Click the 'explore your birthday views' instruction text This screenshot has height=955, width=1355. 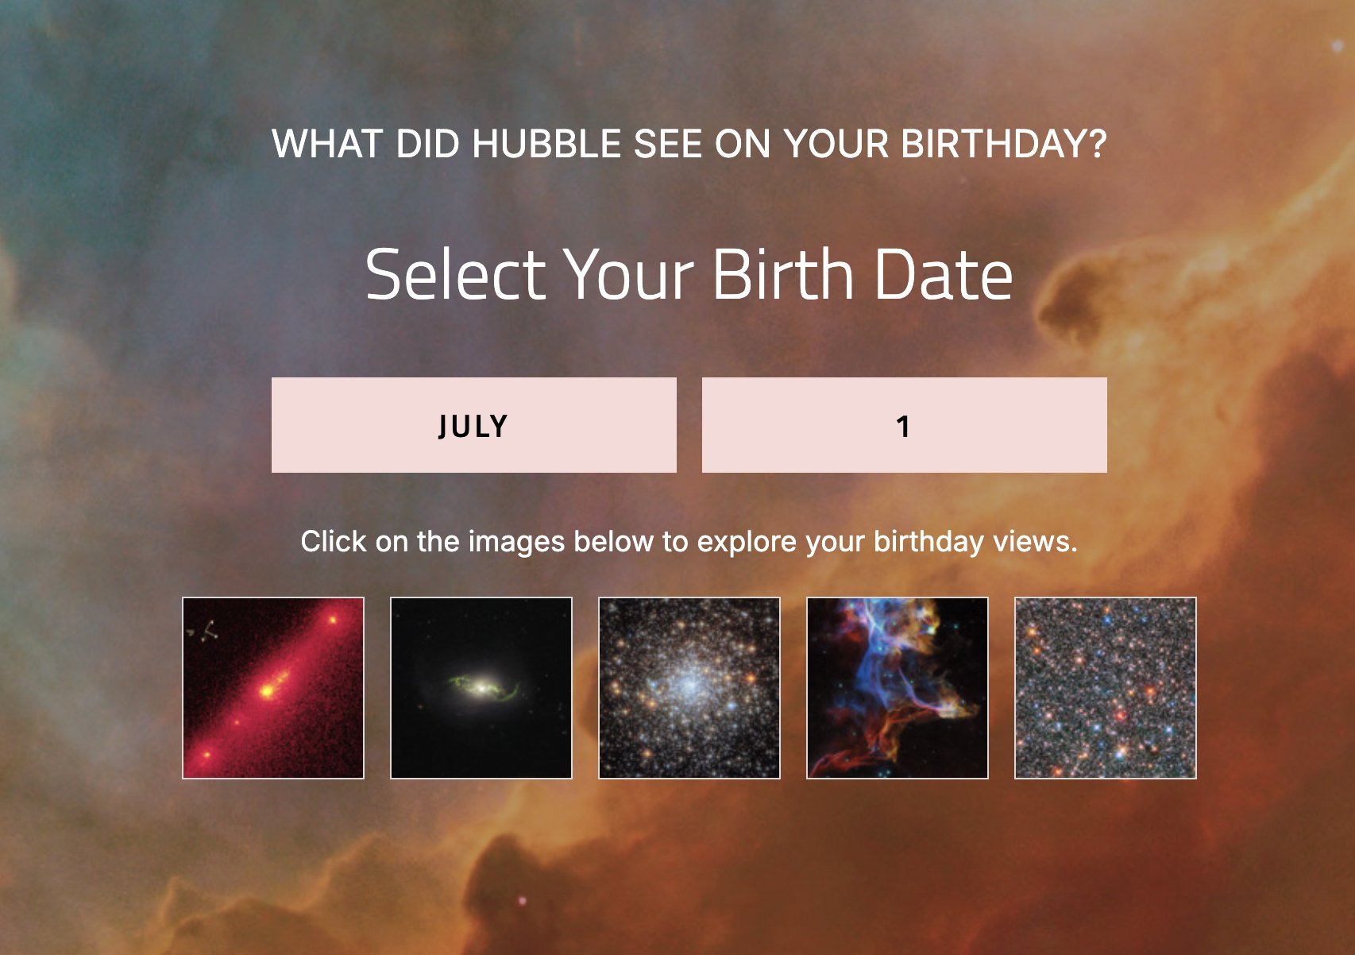point(886,542)
